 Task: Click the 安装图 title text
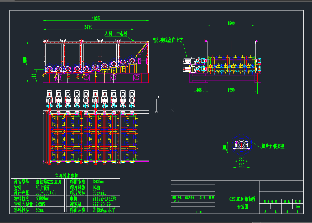pos(243,207)
